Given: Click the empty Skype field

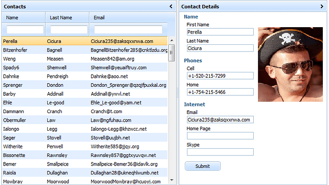Looking at the screenshot, I should pyautogui.click(x=220, y=152).
